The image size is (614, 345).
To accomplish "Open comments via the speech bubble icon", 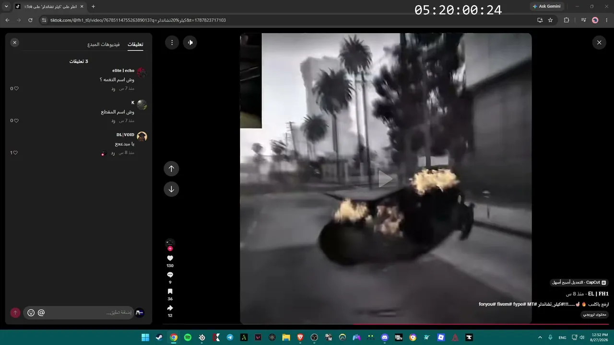I will pyautogui.click(x=170, y=275).
